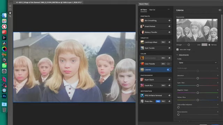Click the Remove focal point icon
The height and width of the screenshot is (125, 223).
pos(209,45)
